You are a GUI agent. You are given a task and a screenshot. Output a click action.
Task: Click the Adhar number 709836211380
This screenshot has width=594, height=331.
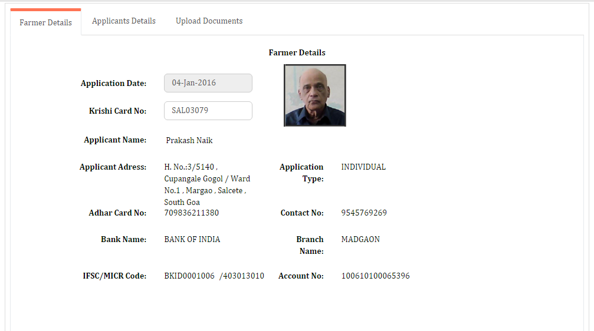[191, 213]
